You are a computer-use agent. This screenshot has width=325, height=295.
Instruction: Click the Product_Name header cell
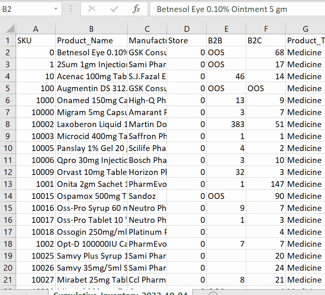pos(91,40)
